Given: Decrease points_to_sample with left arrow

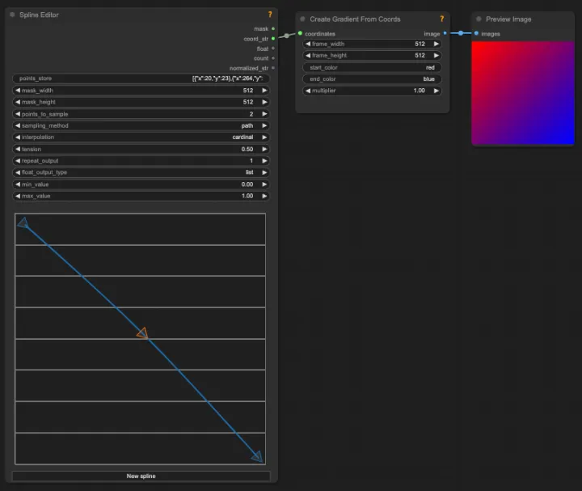Looking at the screenshot, I should (x=19, y=114).
